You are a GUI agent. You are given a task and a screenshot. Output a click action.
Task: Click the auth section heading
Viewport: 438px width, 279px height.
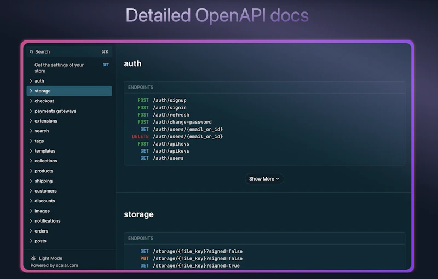(x=132, y=63)
